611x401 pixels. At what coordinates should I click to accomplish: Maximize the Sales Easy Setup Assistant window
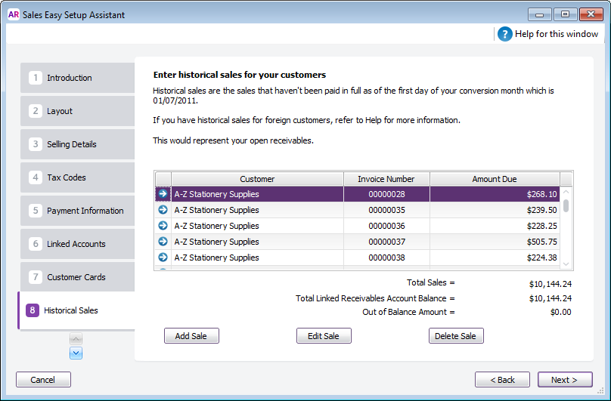tap(565, 14)
